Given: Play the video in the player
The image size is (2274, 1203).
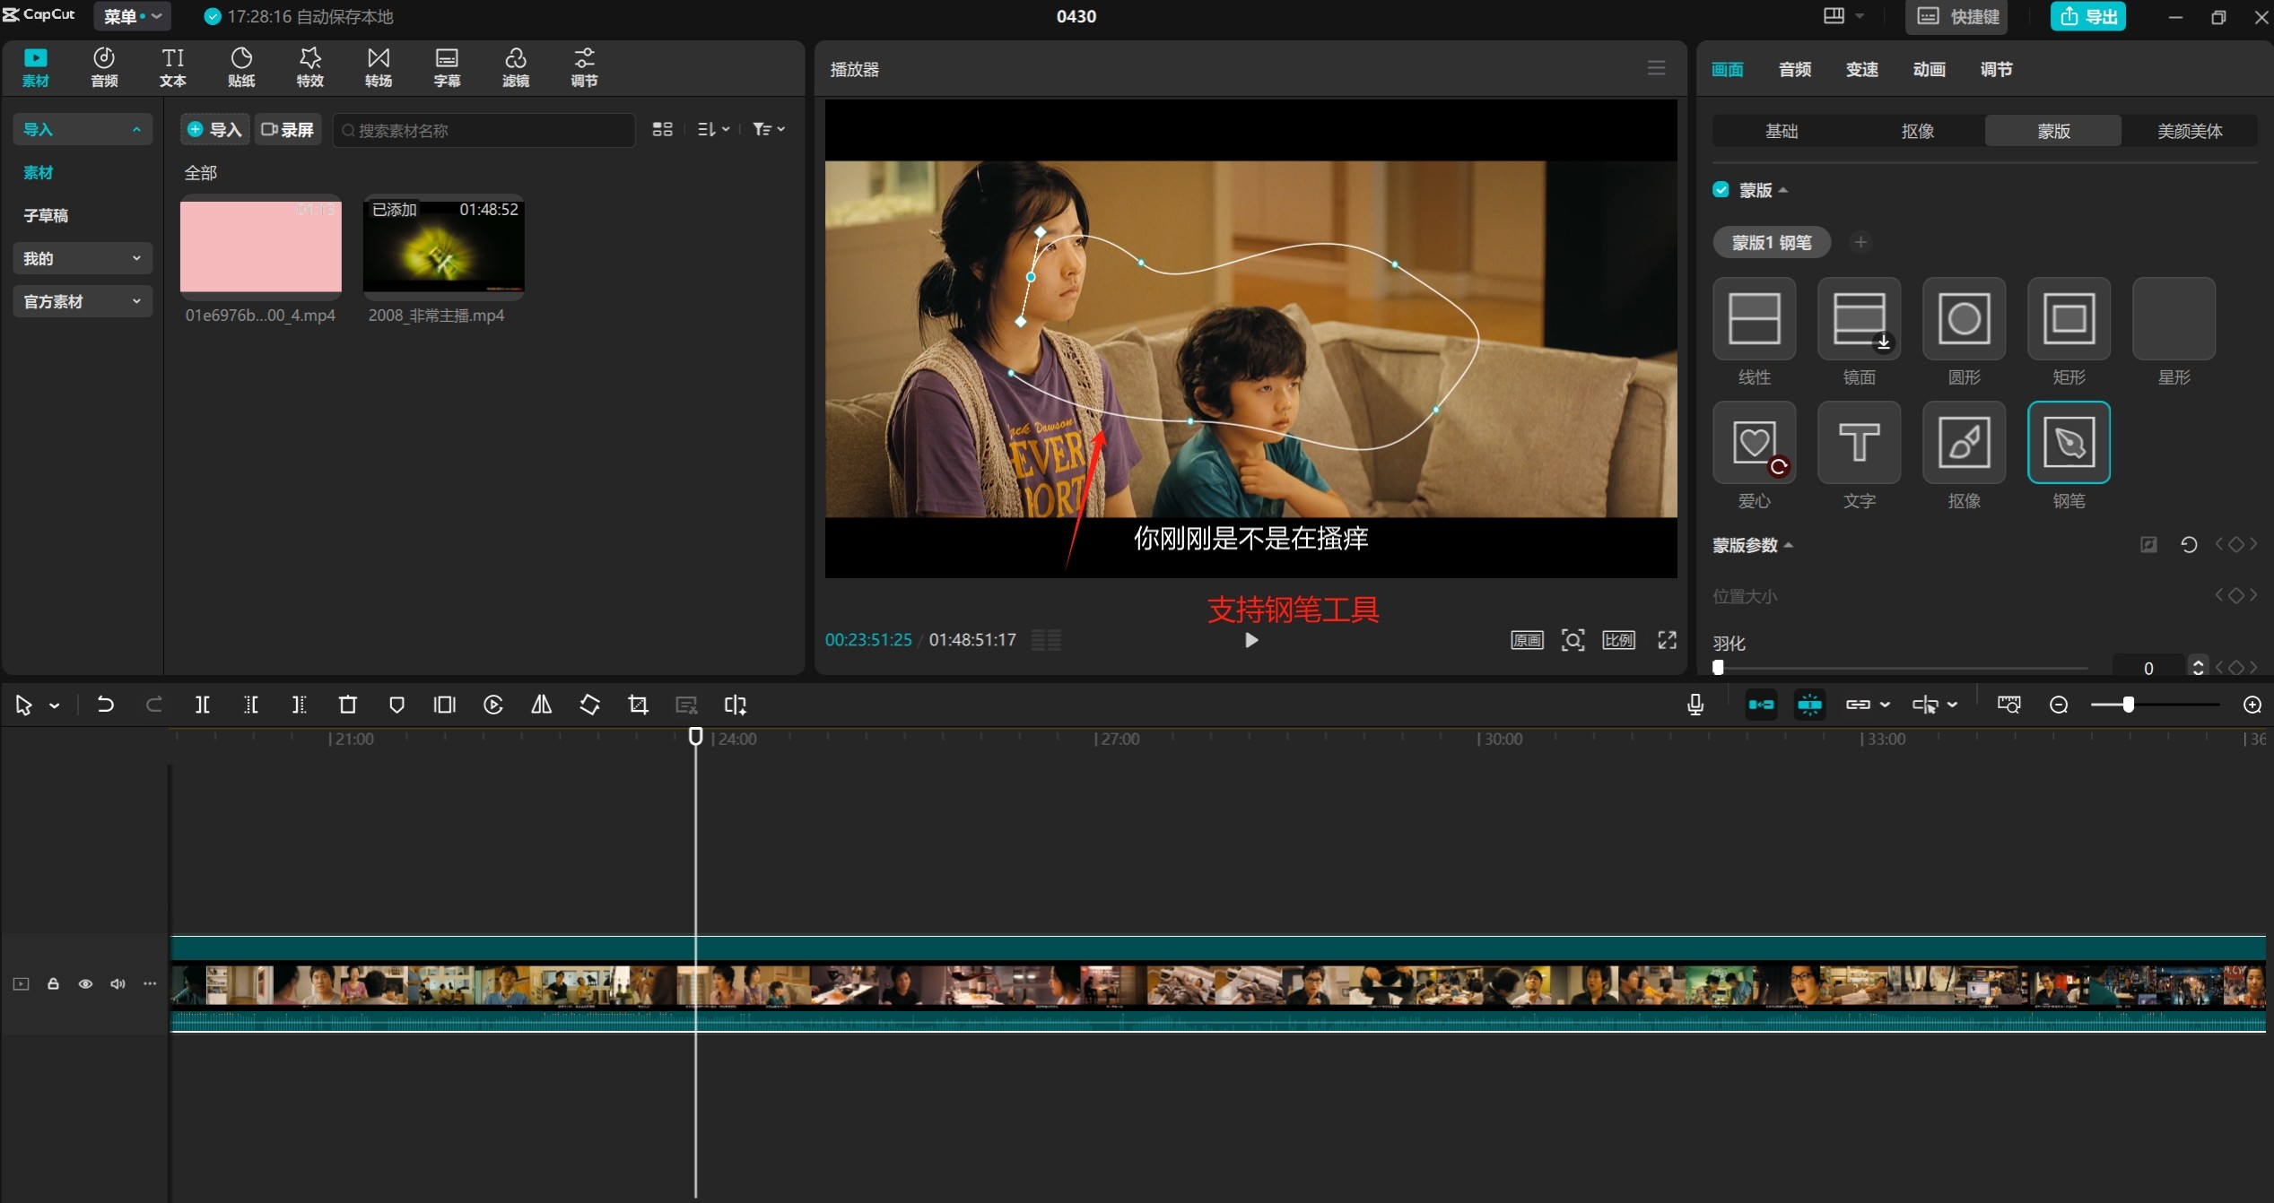Looking at the screenshot, I should (x=1250, y=639).
